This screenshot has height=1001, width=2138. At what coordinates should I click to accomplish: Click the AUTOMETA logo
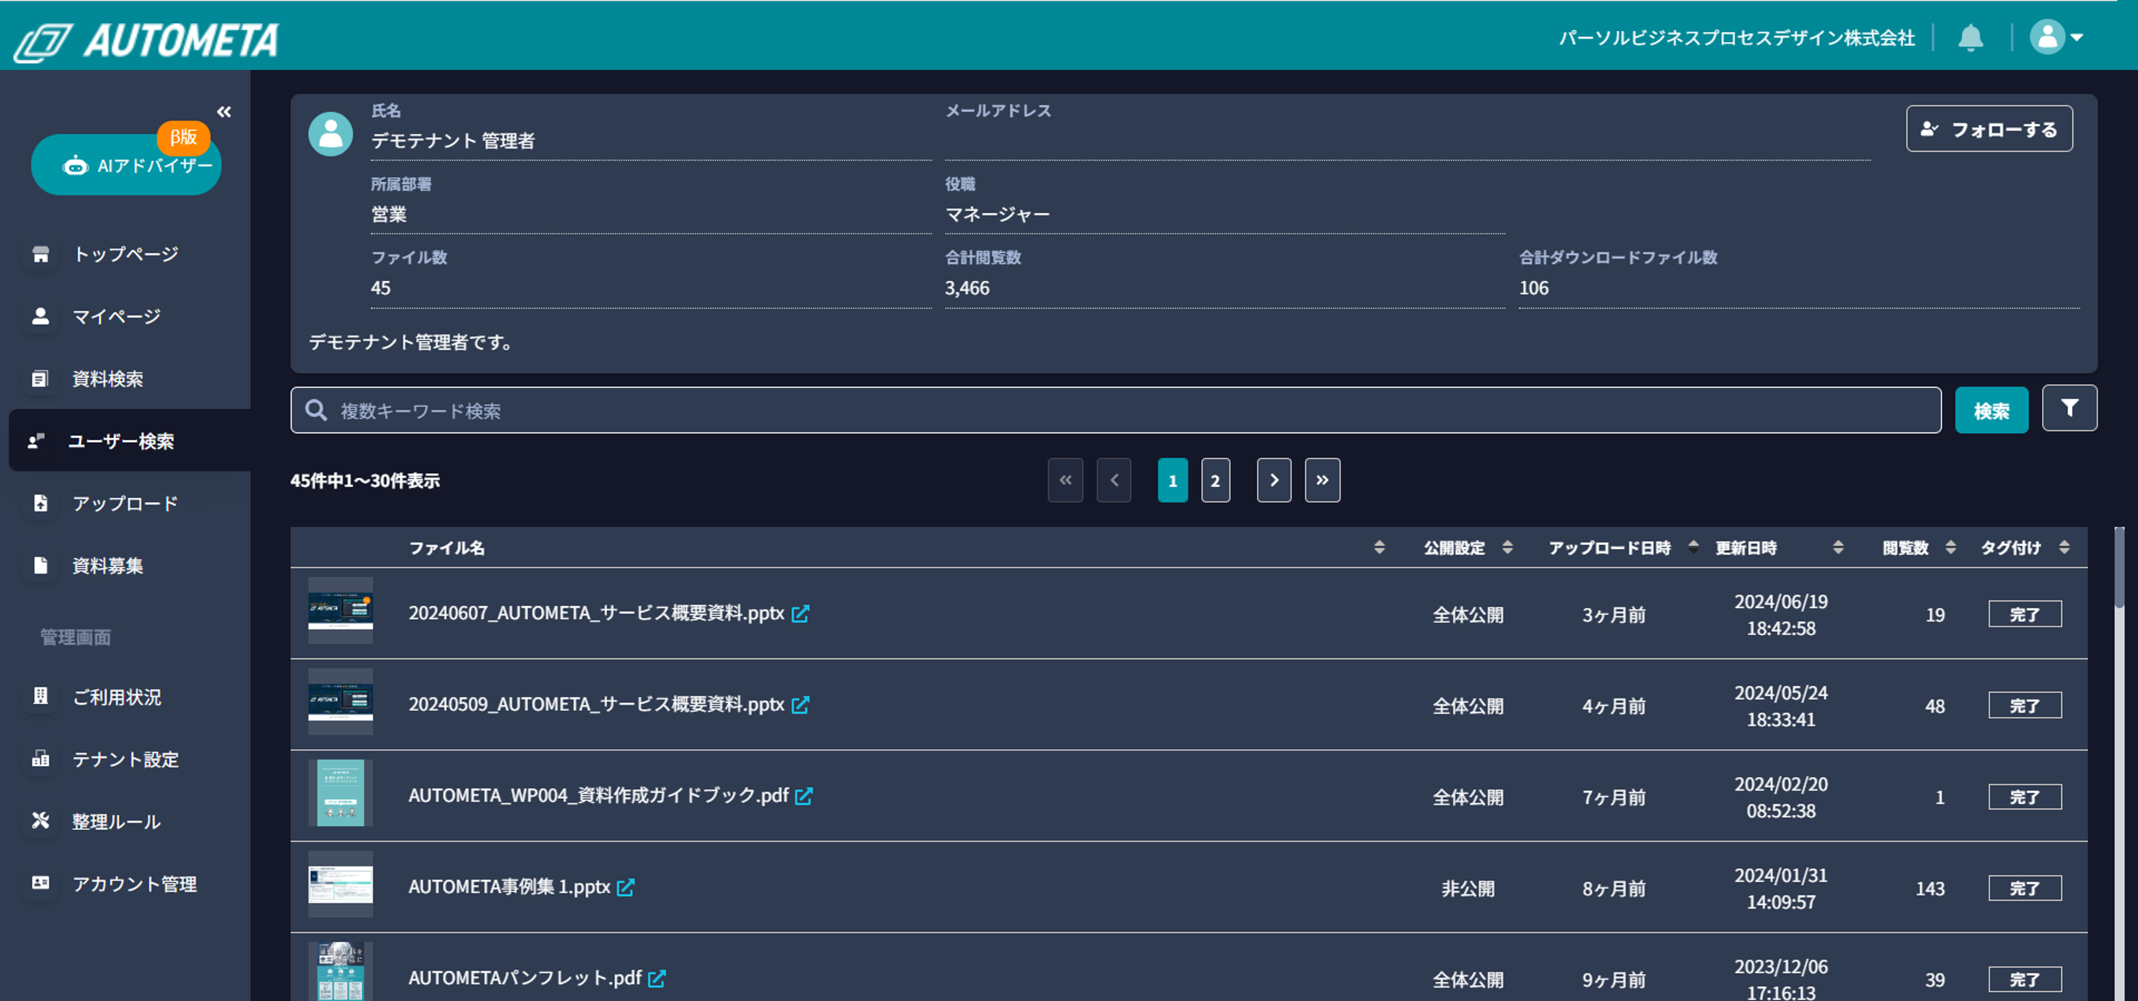[146, 41]
